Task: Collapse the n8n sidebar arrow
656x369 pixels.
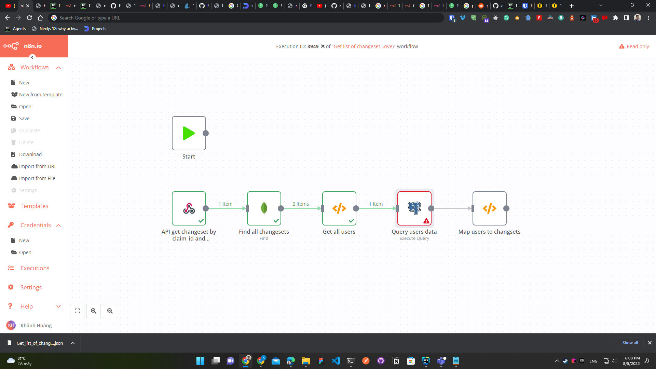Action: click(32, 57)
